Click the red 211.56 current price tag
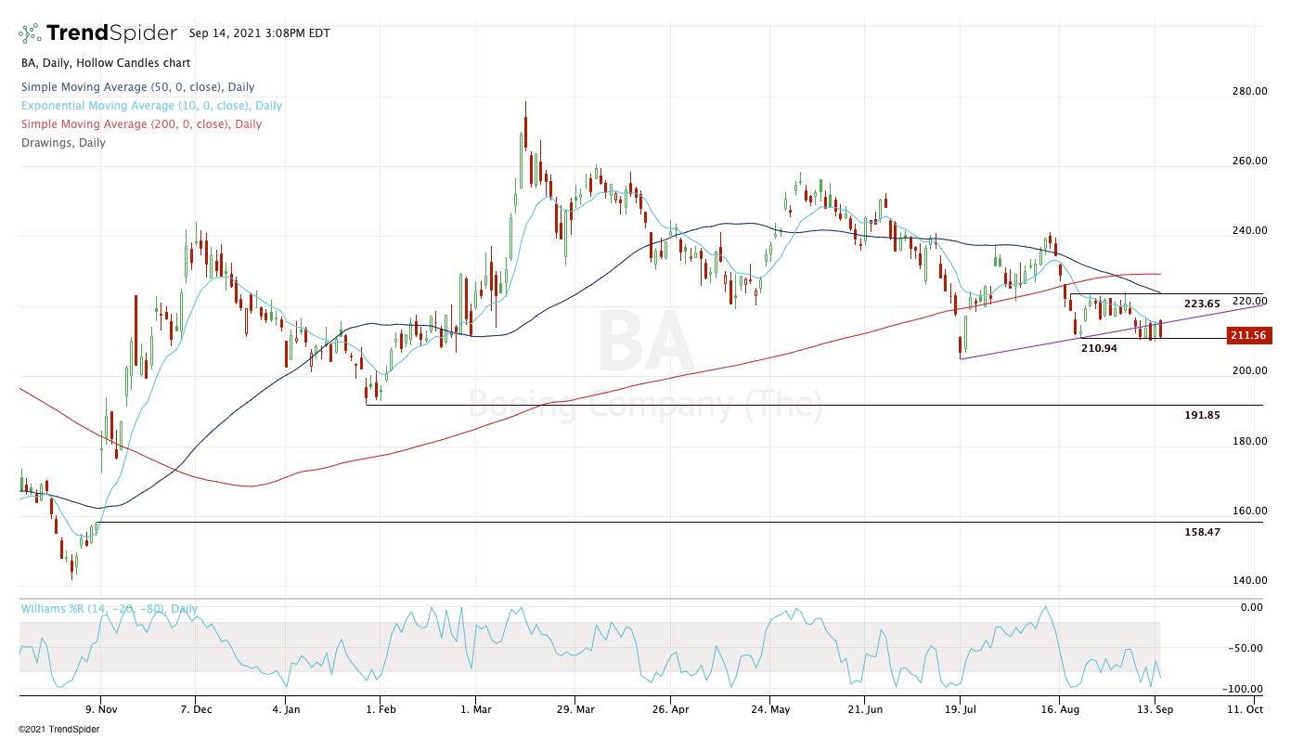The height and width of the screenshot is (738, 1291). (x=1249, y=336)
